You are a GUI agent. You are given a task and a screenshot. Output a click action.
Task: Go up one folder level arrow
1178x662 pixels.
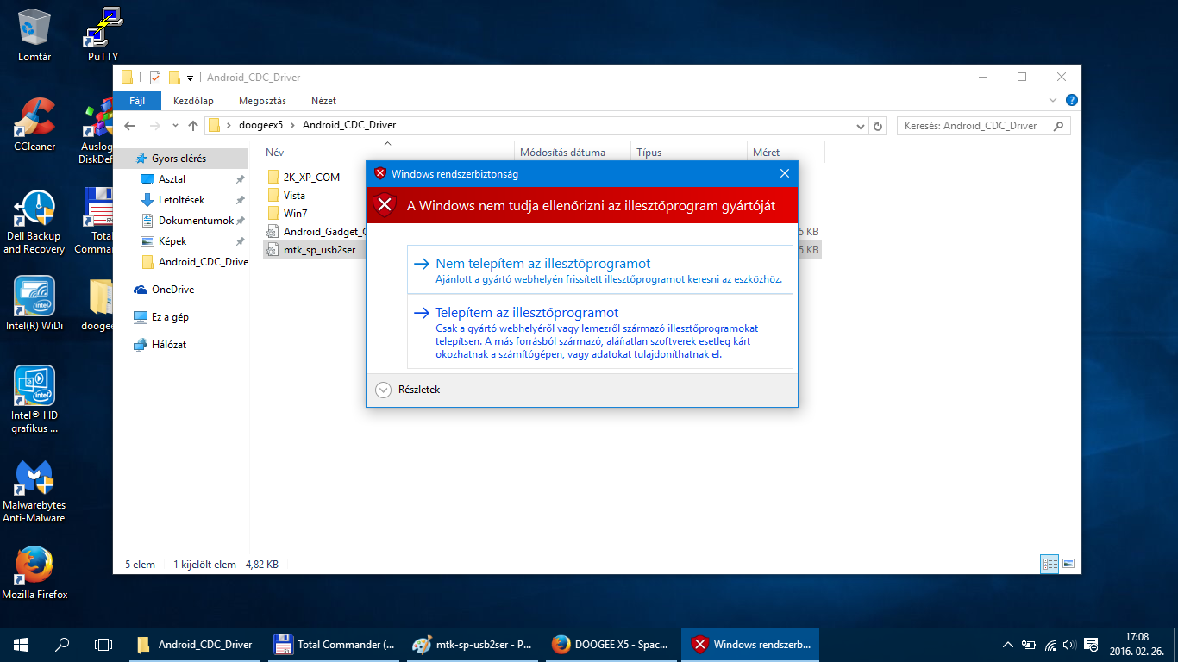point(193,126)
